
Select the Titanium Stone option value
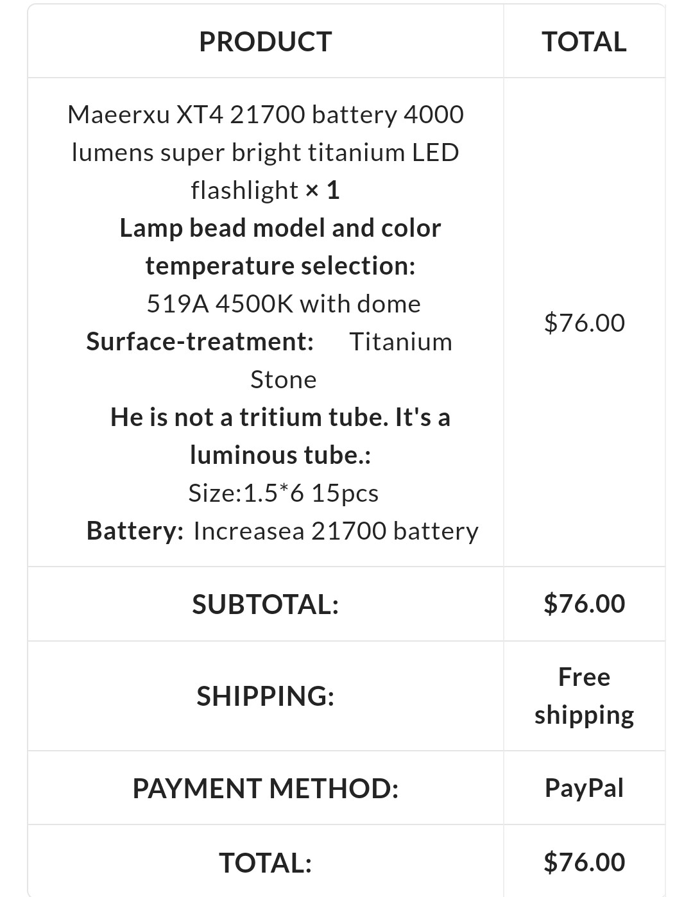[352, 361]
